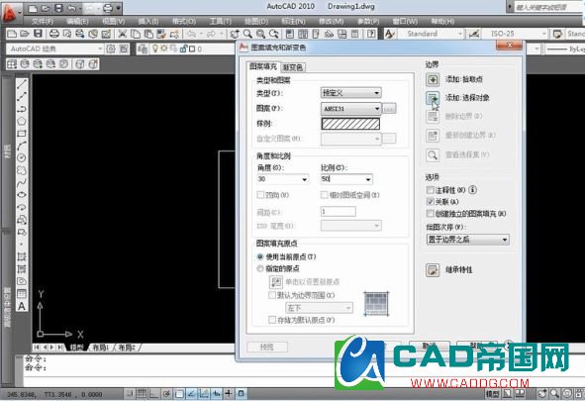Switch to the Gradient tab

293,67
